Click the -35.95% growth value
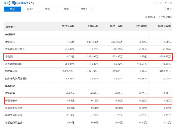 click(118, 49)
